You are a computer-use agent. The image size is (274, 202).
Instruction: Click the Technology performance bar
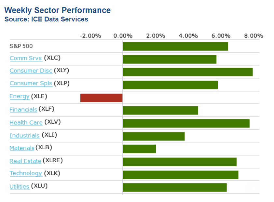click(180, 175)
